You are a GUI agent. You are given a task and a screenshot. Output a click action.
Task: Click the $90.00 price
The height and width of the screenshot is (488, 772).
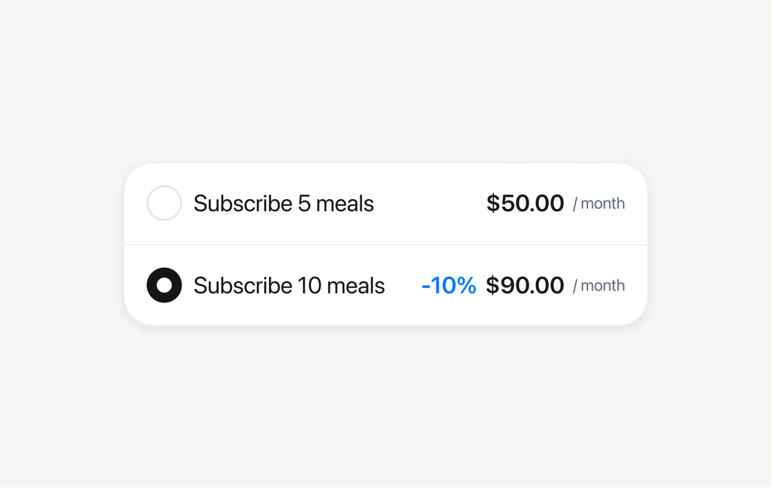tap(525, 286)
